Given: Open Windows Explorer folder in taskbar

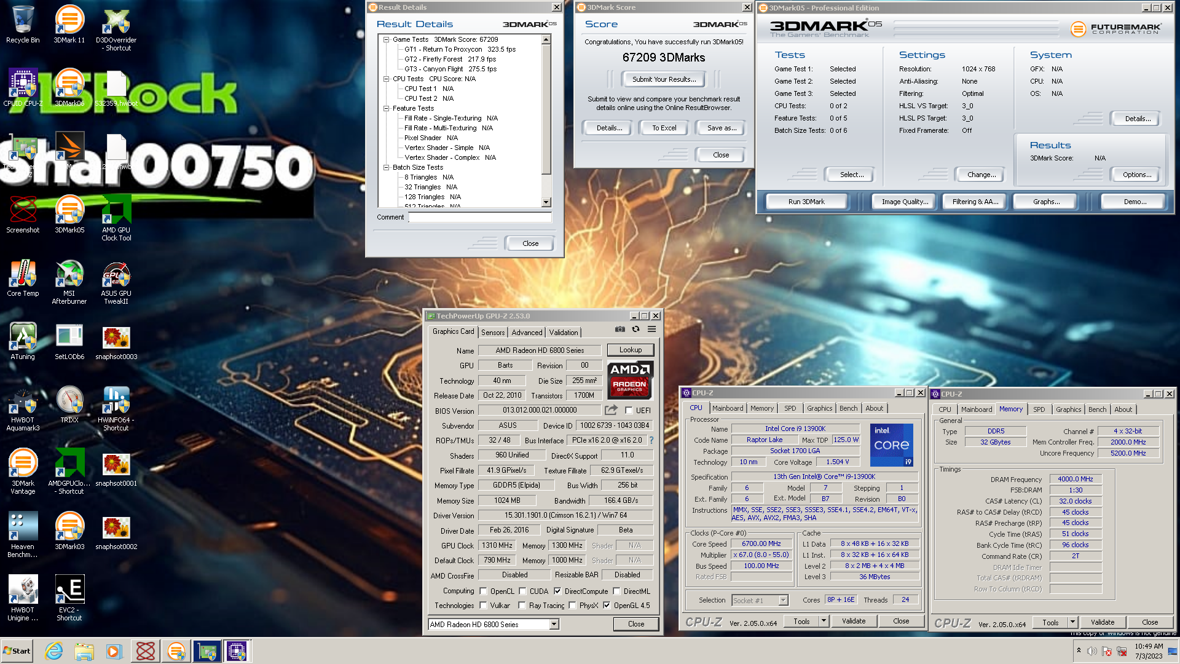Looking at the screenshot, I should click(84, 651).
